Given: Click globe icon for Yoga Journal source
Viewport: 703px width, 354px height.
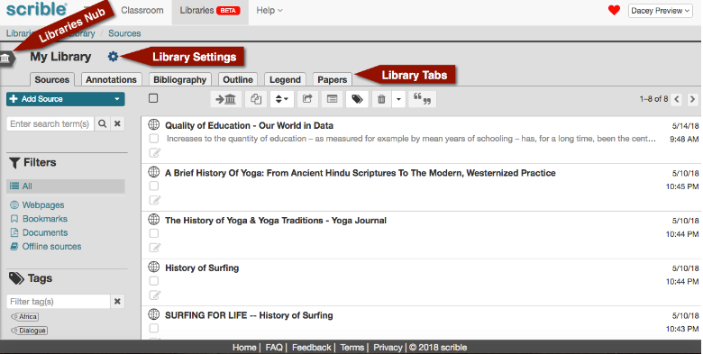Looking at the screenshot, I should coord(154,220).
